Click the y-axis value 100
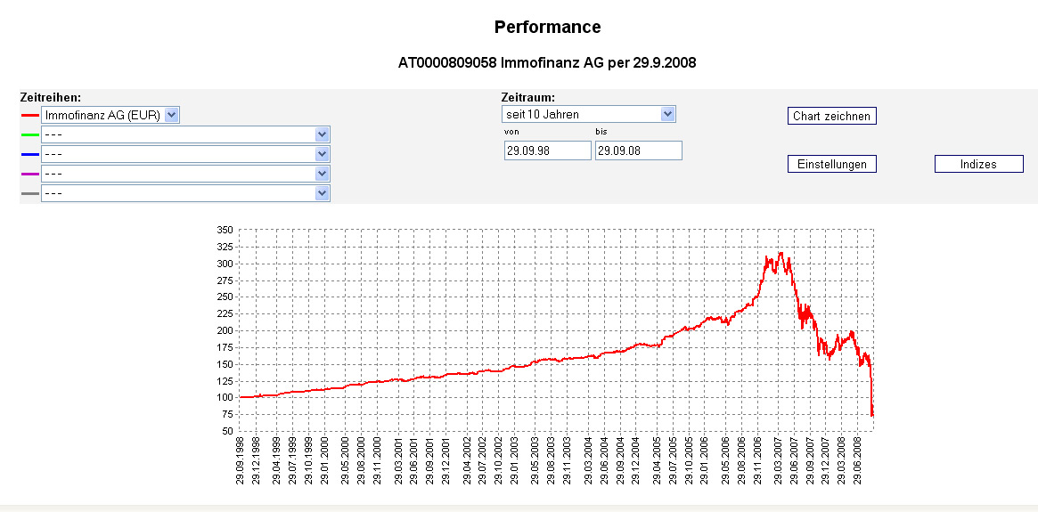Viewport: 1038px width, 512px height. (225, 397)
